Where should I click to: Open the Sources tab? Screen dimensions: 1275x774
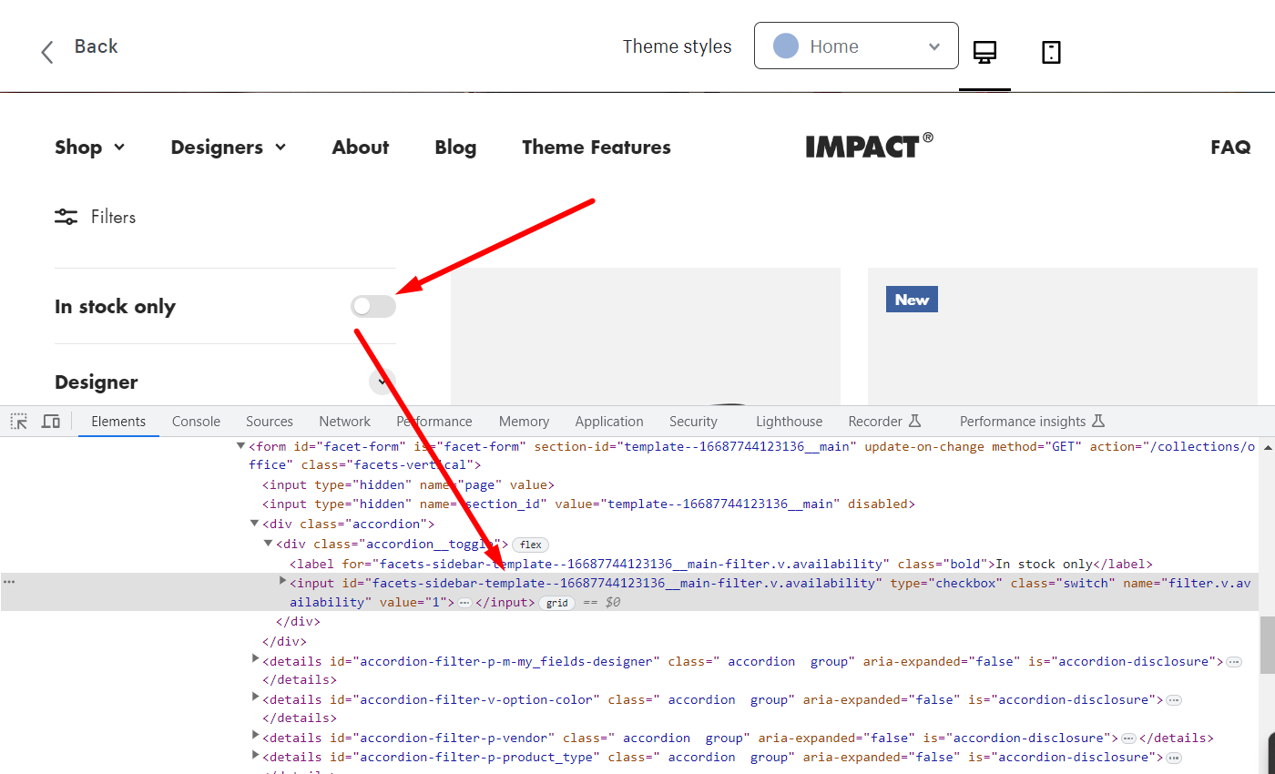[x=270, y=422]
